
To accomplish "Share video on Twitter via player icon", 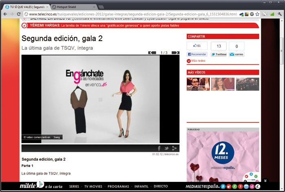I will click(x=166, y=148).
